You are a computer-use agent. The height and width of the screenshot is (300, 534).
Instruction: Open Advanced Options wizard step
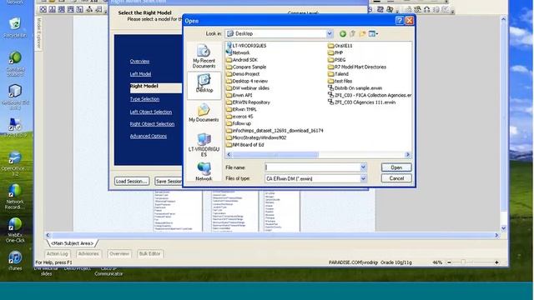click(x=149, y=136)
